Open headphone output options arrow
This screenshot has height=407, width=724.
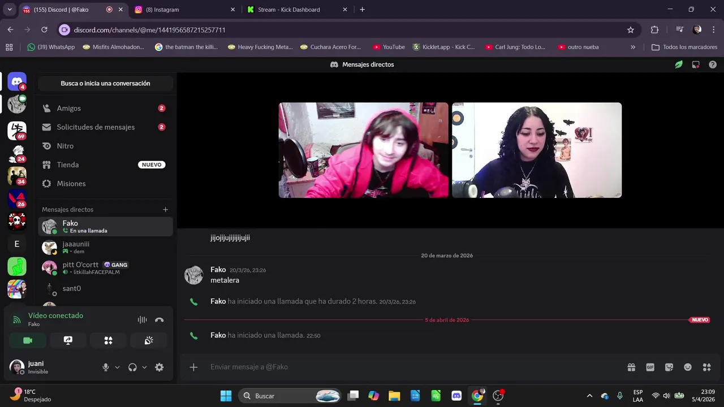(x=144, y=367)
